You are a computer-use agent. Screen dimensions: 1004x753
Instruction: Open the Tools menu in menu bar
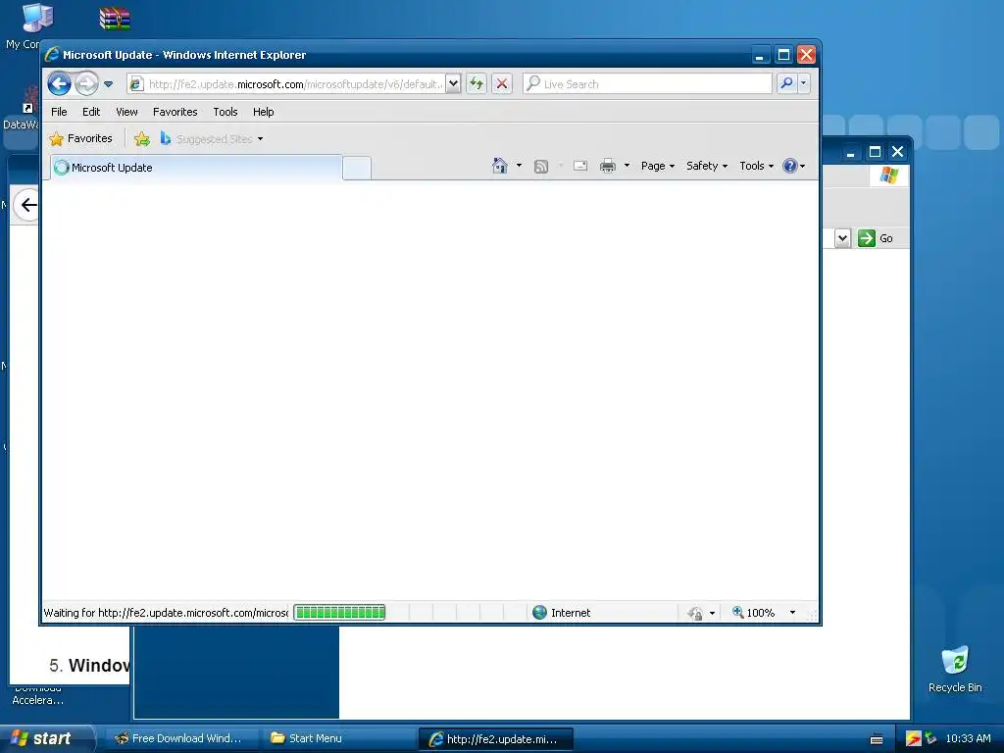(226, 112)
